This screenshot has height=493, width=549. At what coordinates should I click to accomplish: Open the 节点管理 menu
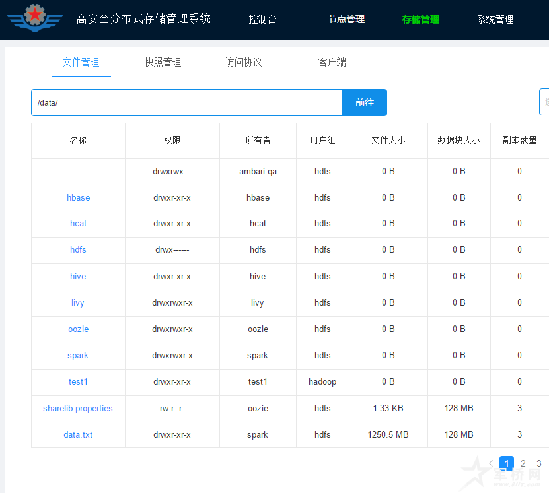(346, 20)
